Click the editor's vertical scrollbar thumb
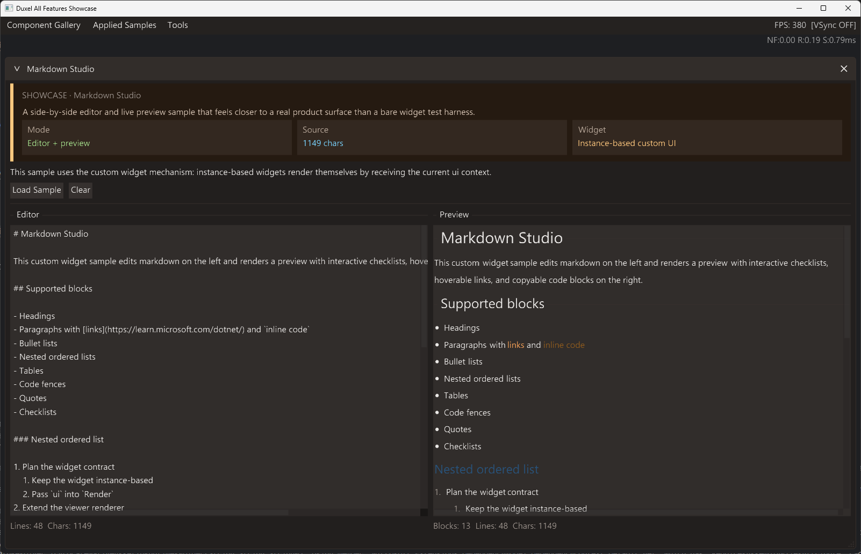This screenshot has height=554, width=861. 424,286
